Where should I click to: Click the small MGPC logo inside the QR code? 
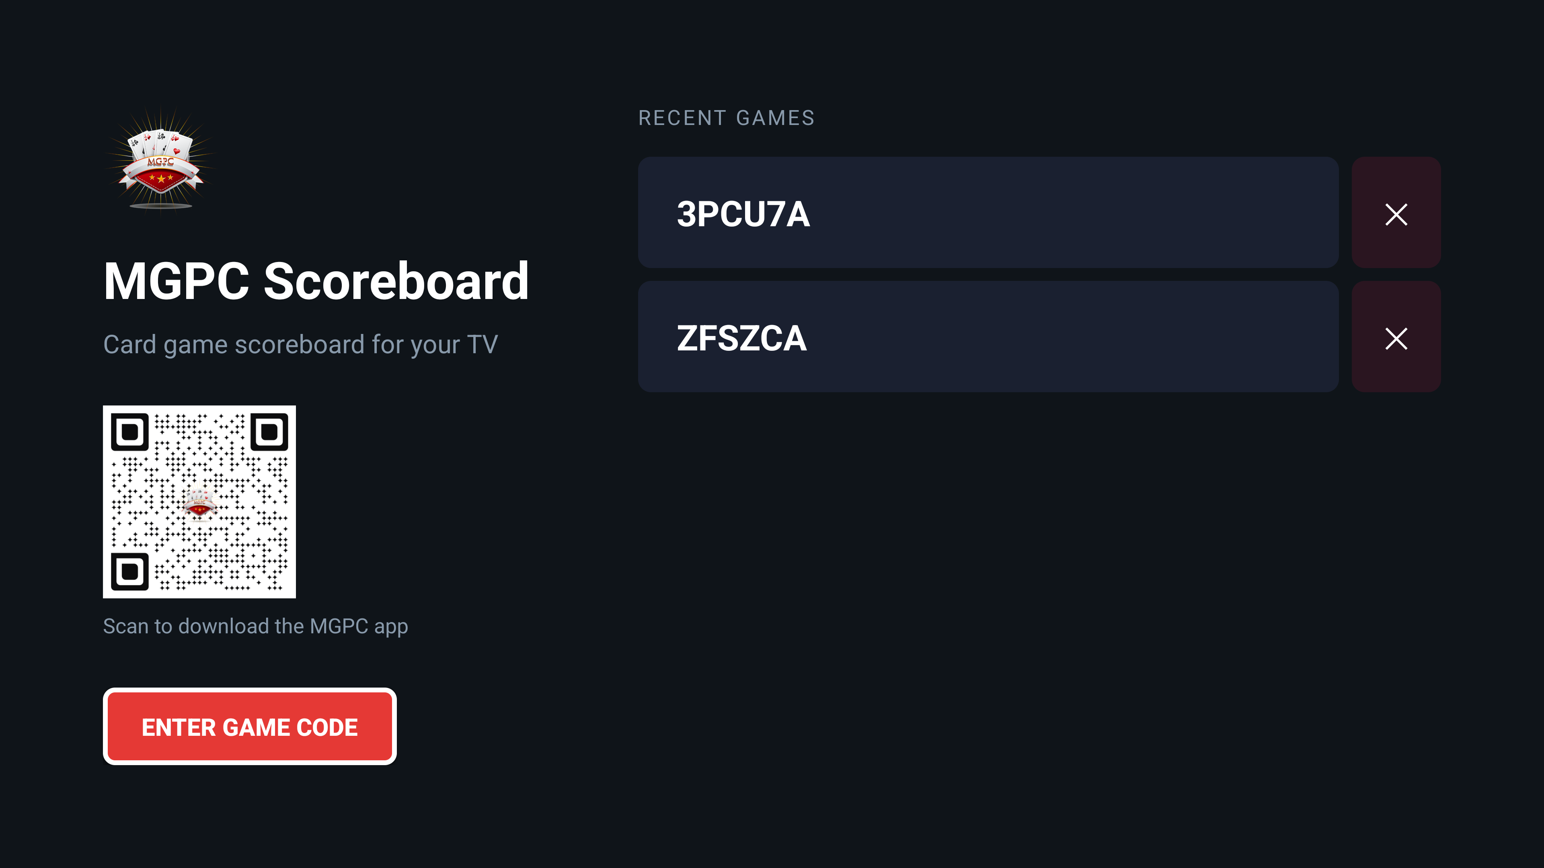pos(199,503)
